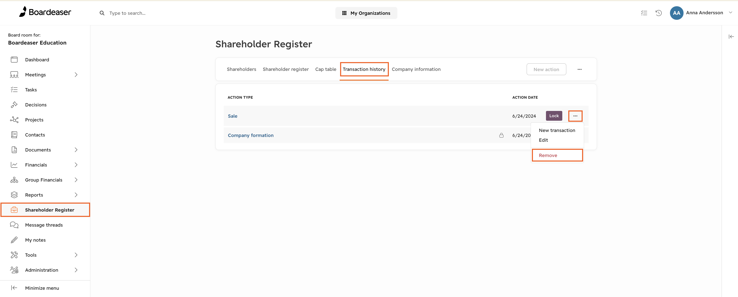Click the search magnifier icon
738x297 pixels.
pyautogui.click(x=102, y=13)
